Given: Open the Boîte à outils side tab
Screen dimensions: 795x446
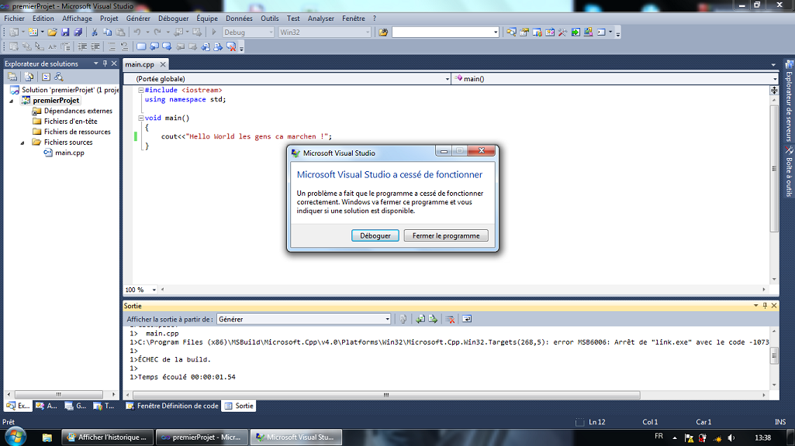Looking at the screenshot, I should click(x=789, y=172).
